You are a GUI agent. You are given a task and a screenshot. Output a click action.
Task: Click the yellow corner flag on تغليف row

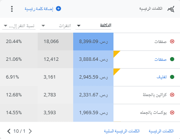pos(116,71)
